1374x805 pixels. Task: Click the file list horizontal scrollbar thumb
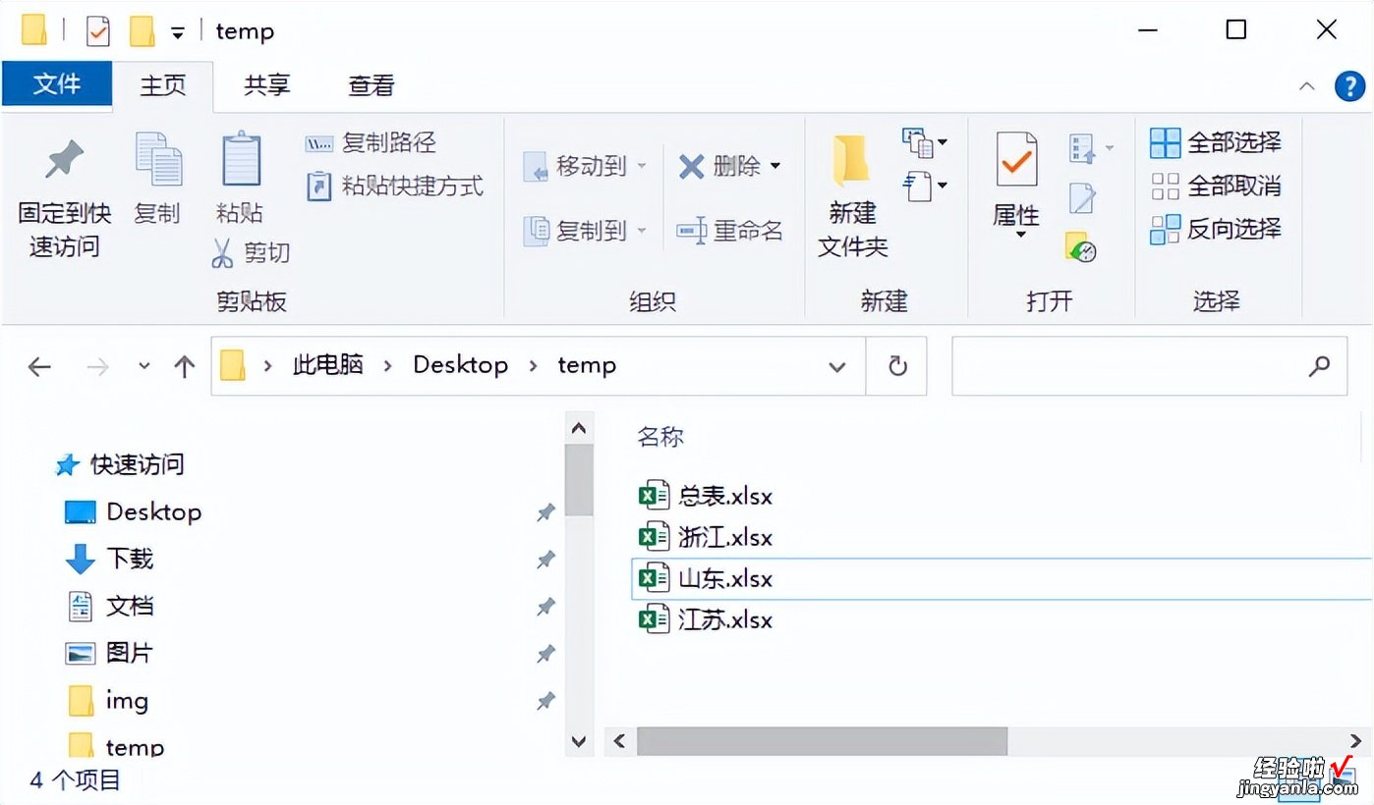click(822, 741)
